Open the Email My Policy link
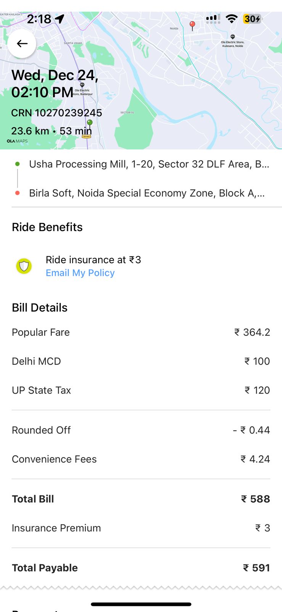Image resolution: width=282 pixels, height=612 pixels. [80, 273]
